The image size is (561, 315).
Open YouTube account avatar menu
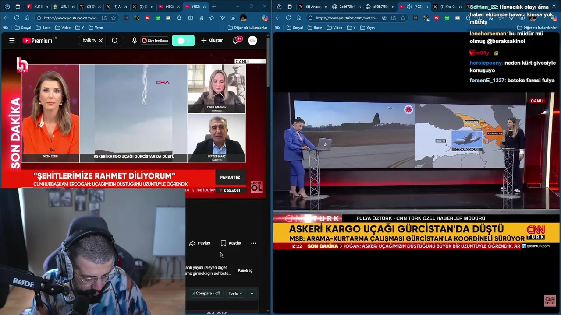(x=252, y=41)
